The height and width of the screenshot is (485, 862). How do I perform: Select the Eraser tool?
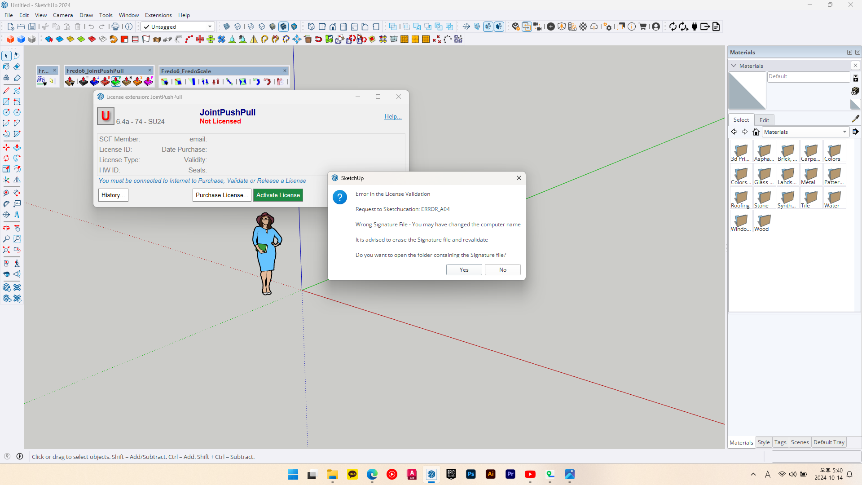tap(17, 67)
